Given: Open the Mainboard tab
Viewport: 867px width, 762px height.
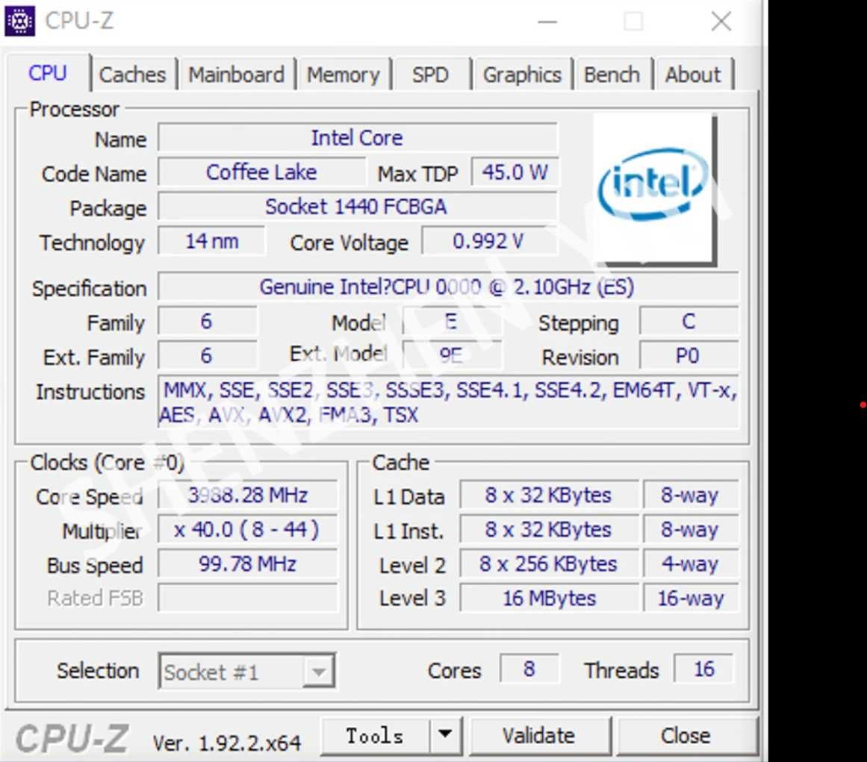Looking at the screenshot, I should point(237,75).
